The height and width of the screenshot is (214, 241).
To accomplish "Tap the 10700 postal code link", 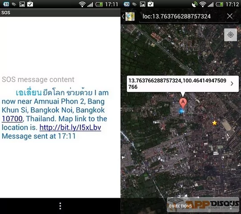I will tap(12, 119).
